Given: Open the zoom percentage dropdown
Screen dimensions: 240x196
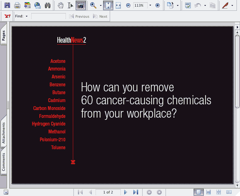Looking at the screenshot, I should pos(150,5).
